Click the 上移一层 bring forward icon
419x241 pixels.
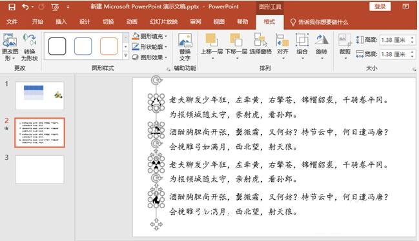click(x=212, y=41)
